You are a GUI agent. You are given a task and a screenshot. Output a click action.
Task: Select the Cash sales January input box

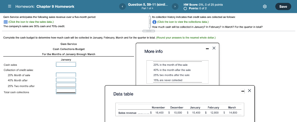[x=66, y=65]
